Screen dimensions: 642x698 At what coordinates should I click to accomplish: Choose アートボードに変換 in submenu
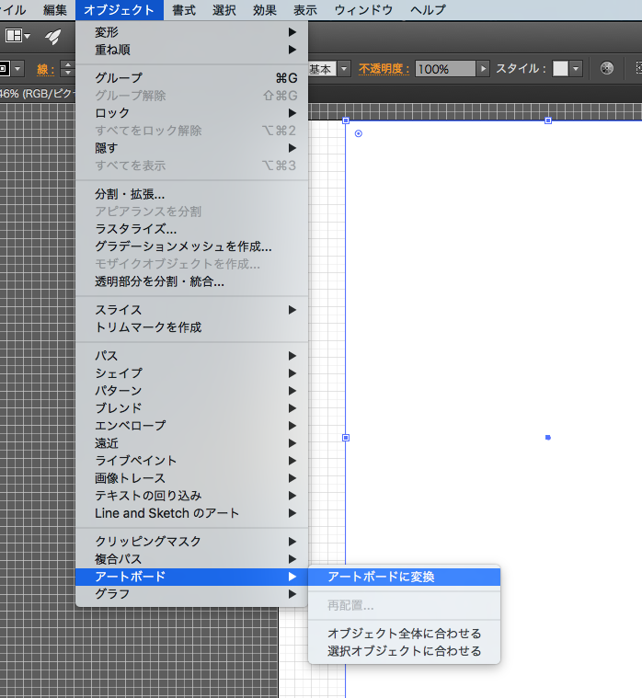[x=405, y=577]
